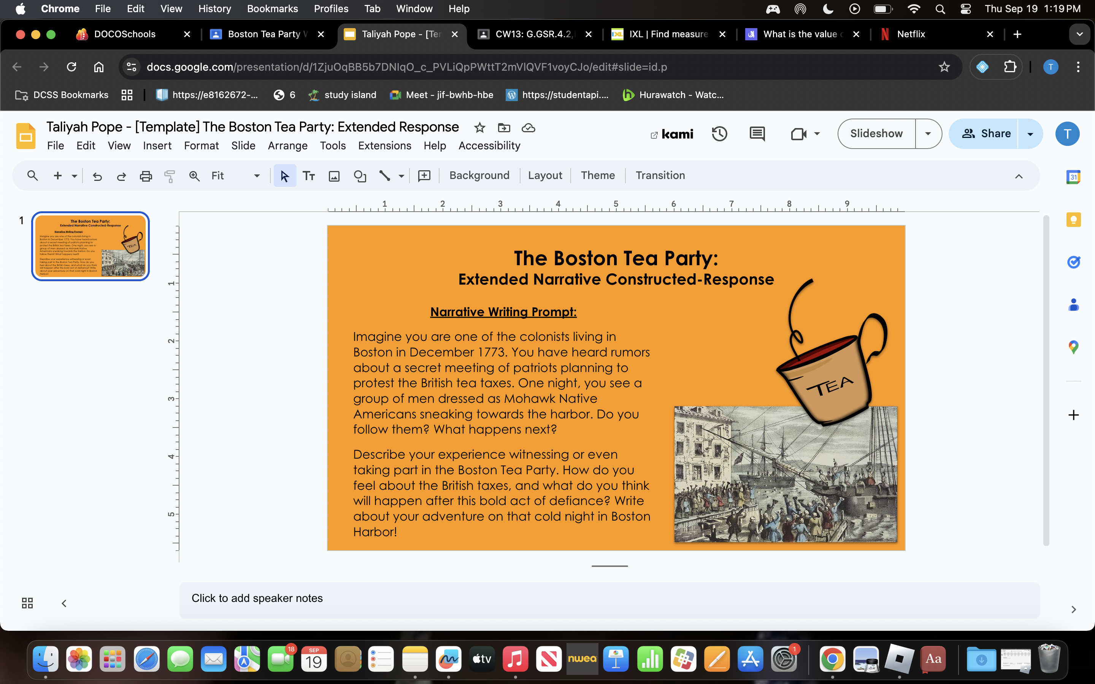1095x684 pixels.
Task: Reload the page
Action: [x=71, y=67]
